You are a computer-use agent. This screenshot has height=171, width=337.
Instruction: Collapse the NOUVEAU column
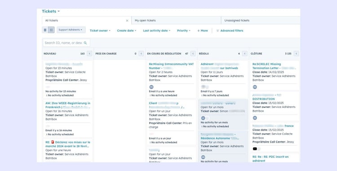tap(89, 54)
